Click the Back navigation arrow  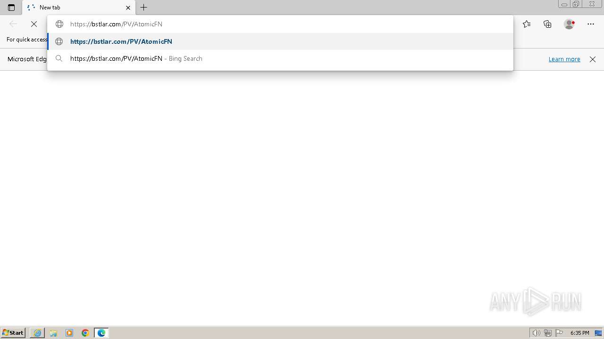coord(13,24)
